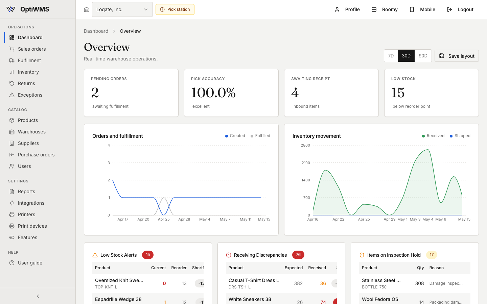Click the Casual T-Shirt Dress L row
Viewport: 487px width, 304px height.
[281, 283]
